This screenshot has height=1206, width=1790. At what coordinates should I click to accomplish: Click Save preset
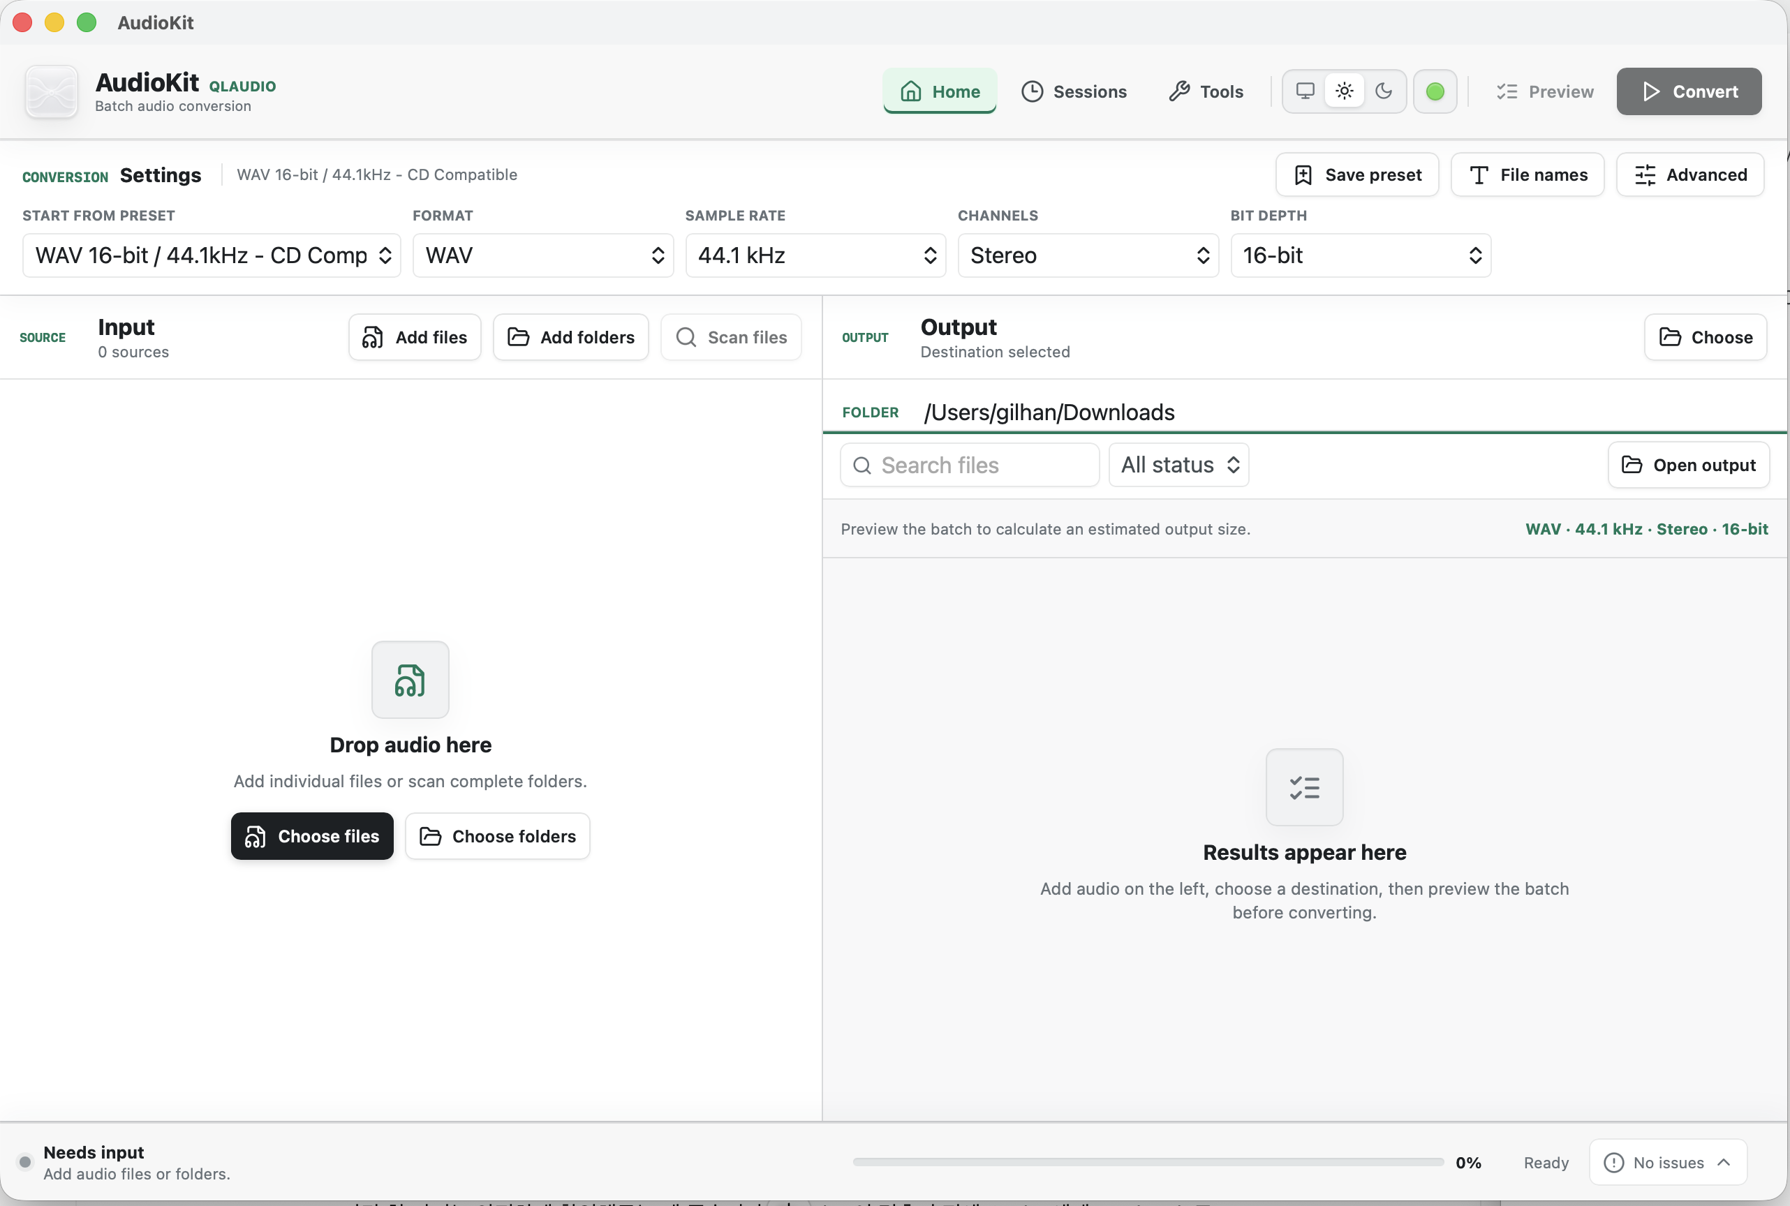click(x=1358, y=174)
